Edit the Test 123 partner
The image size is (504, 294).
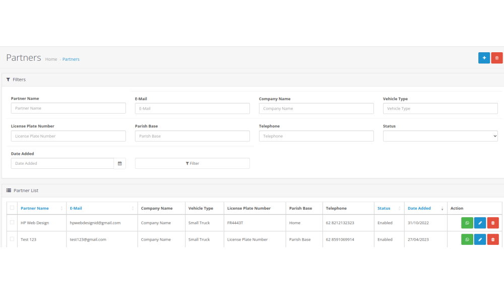pyautogui.click(x=480, y=240)
